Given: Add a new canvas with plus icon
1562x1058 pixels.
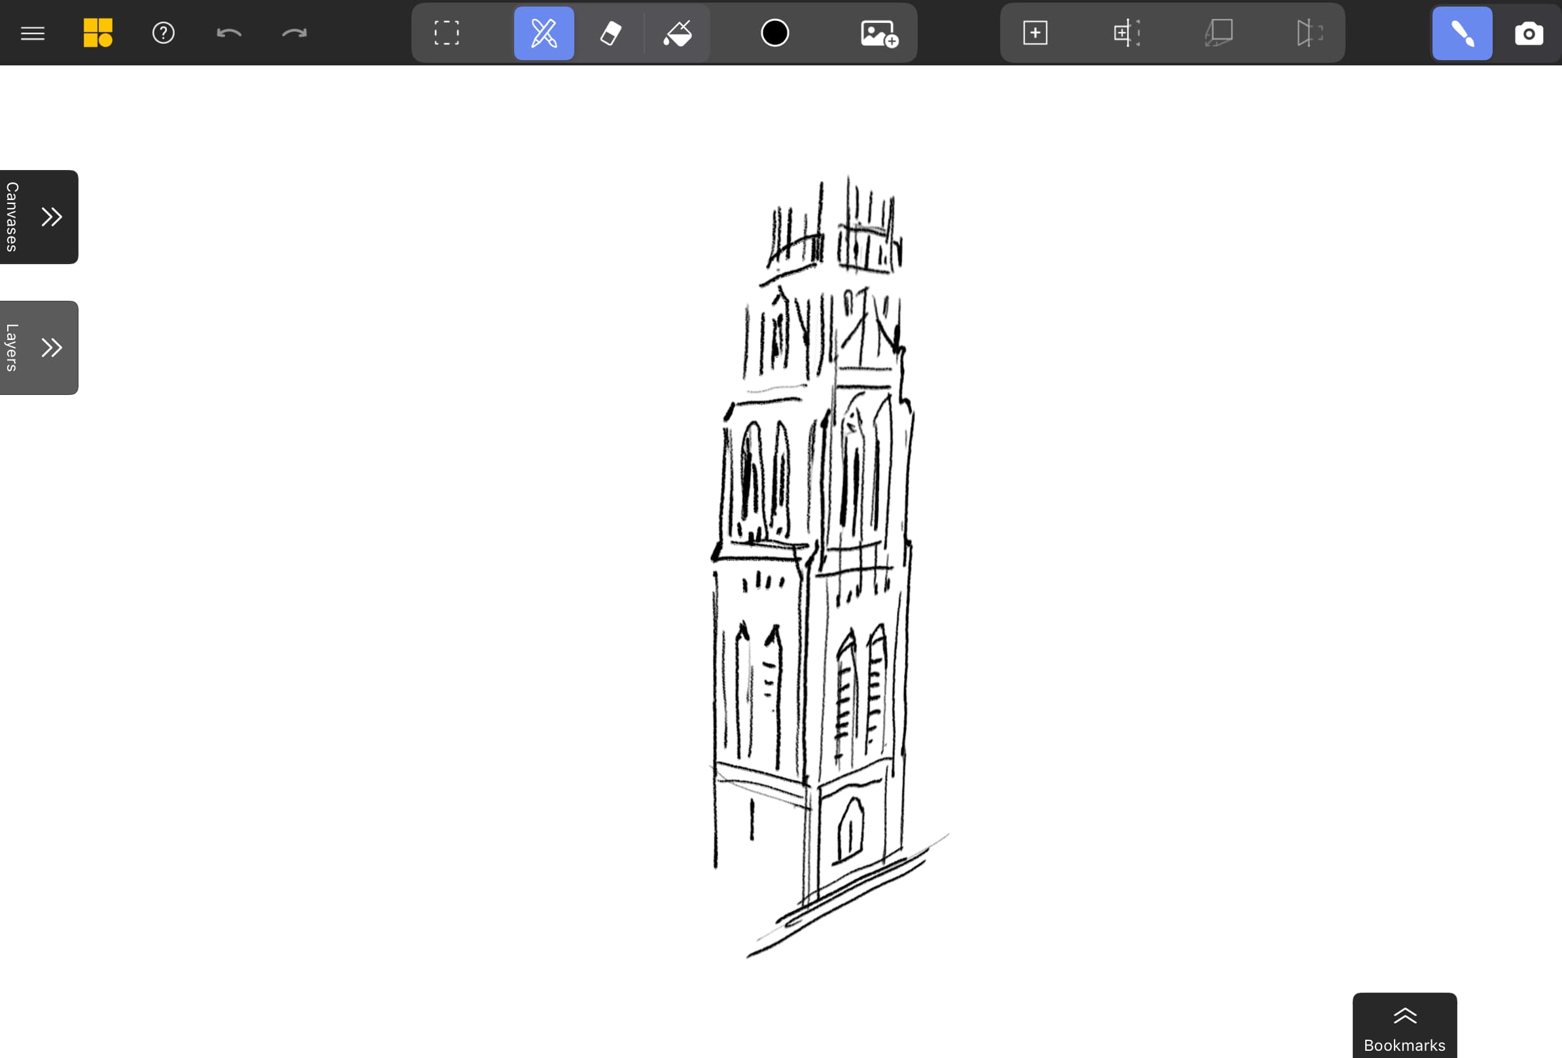Looking at the screenshot, I should [x=1035, y=33].
